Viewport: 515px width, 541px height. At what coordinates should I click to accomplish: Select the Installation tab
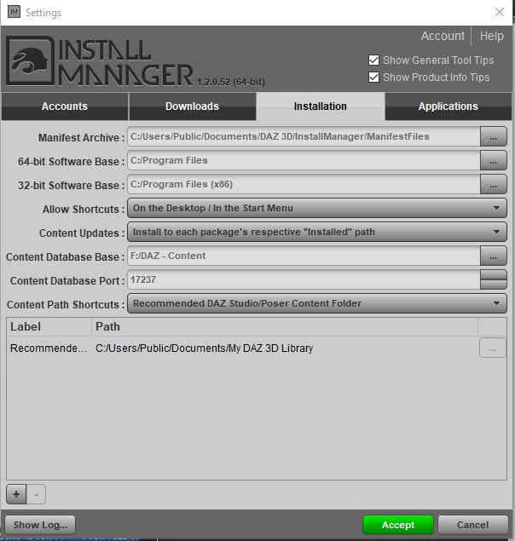pos(321,106)
